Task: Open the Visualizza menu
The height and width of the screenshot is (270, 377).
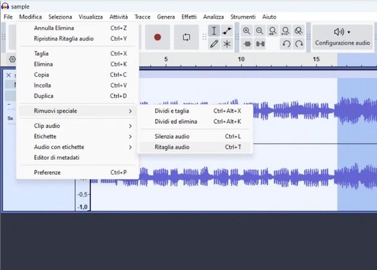Action: (x=91, y=17)
